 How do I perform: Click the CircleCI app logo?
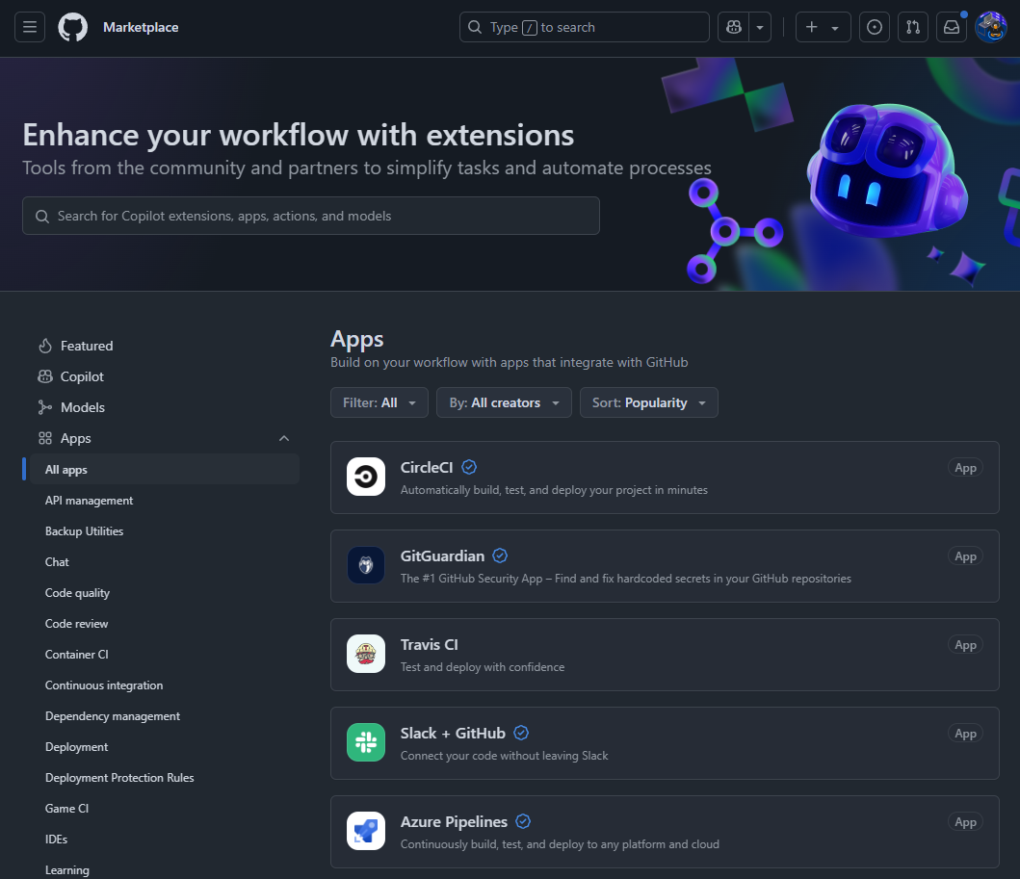click(366, 477)
